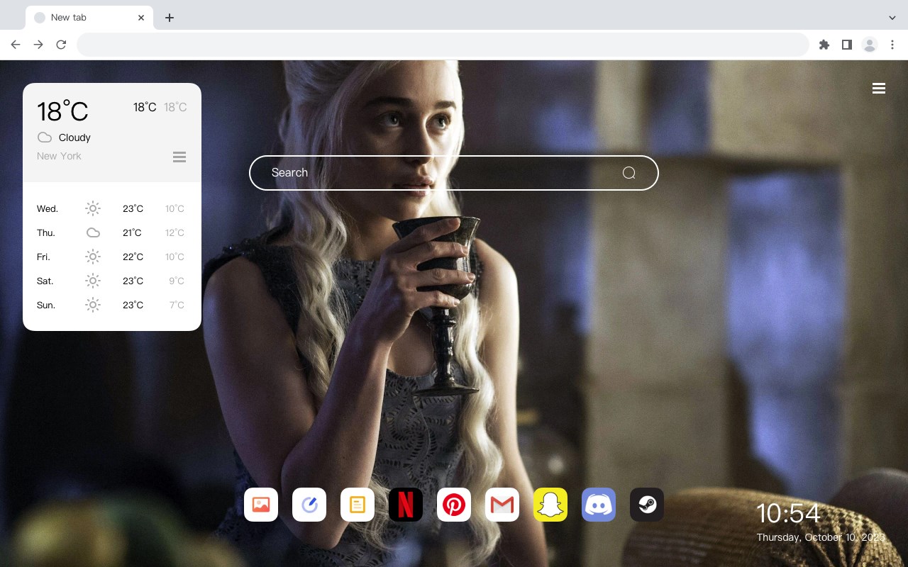The image size is (908, 567).
Task: Click the 22°C high for Fri.
Action: click(x=133, y=257)
